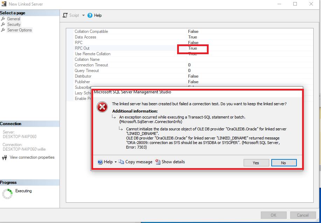321x223 pixels.
Task: Select the Data Access property label
Action: pyautogui.click(x=85, y=37)
